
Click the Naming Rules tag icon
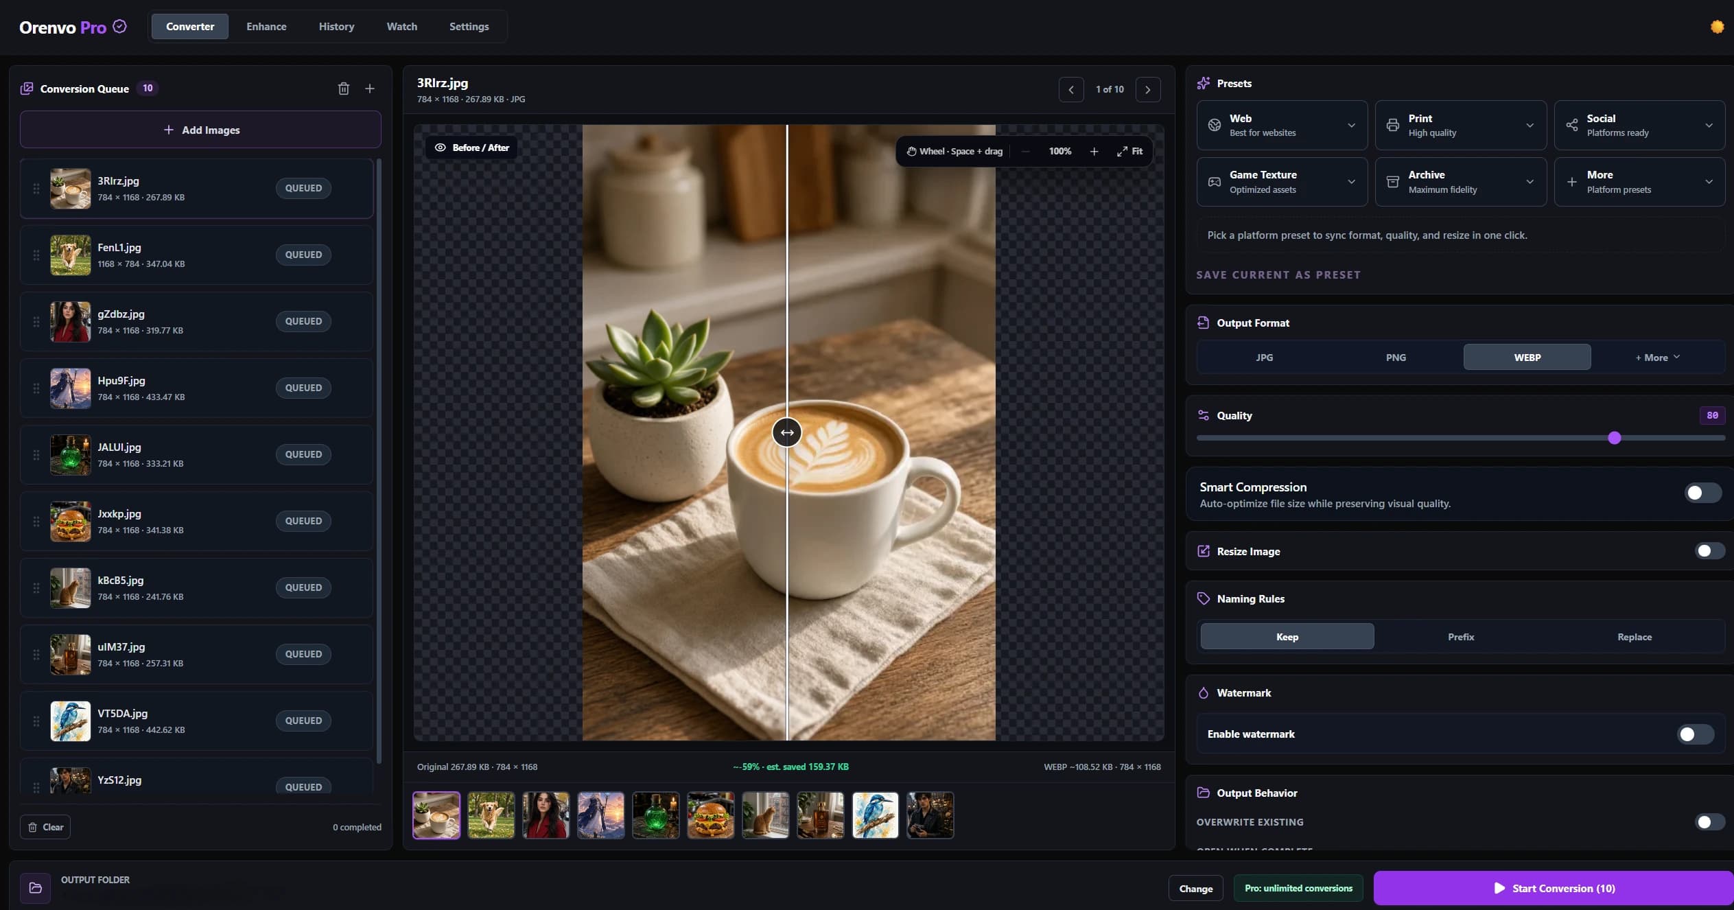(x=1204, y=598)
